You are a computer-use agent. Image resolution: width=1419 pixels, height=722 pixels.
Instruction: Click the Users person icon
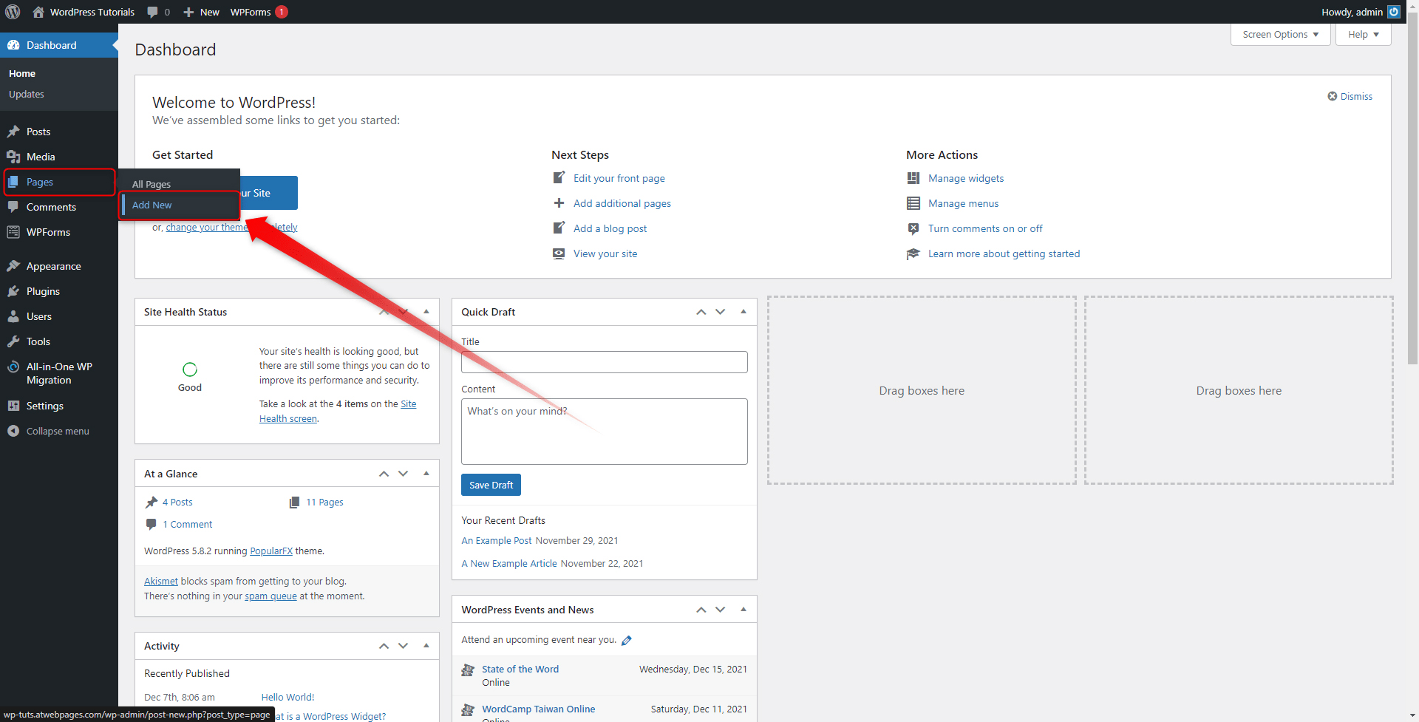coord(13,316)
